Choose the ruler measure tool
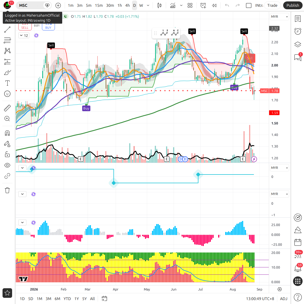This screenshot has width=304, height=304. click(x=7, y=108)
